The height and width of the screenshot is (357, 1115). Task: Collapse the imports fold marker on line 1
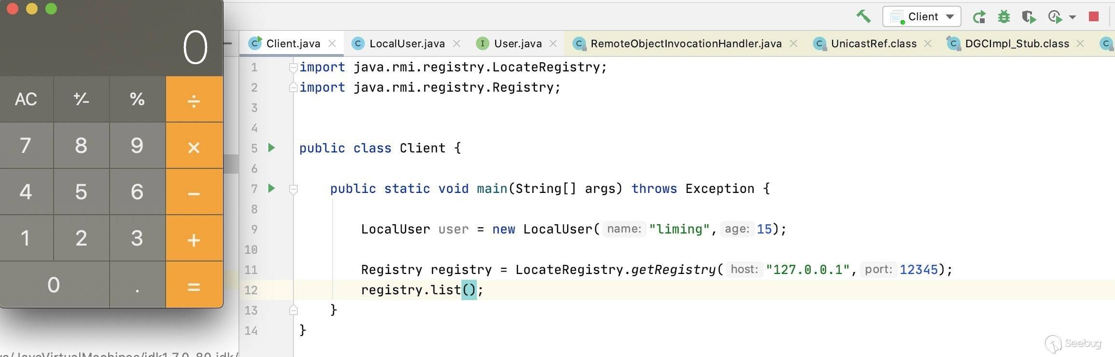293,68
